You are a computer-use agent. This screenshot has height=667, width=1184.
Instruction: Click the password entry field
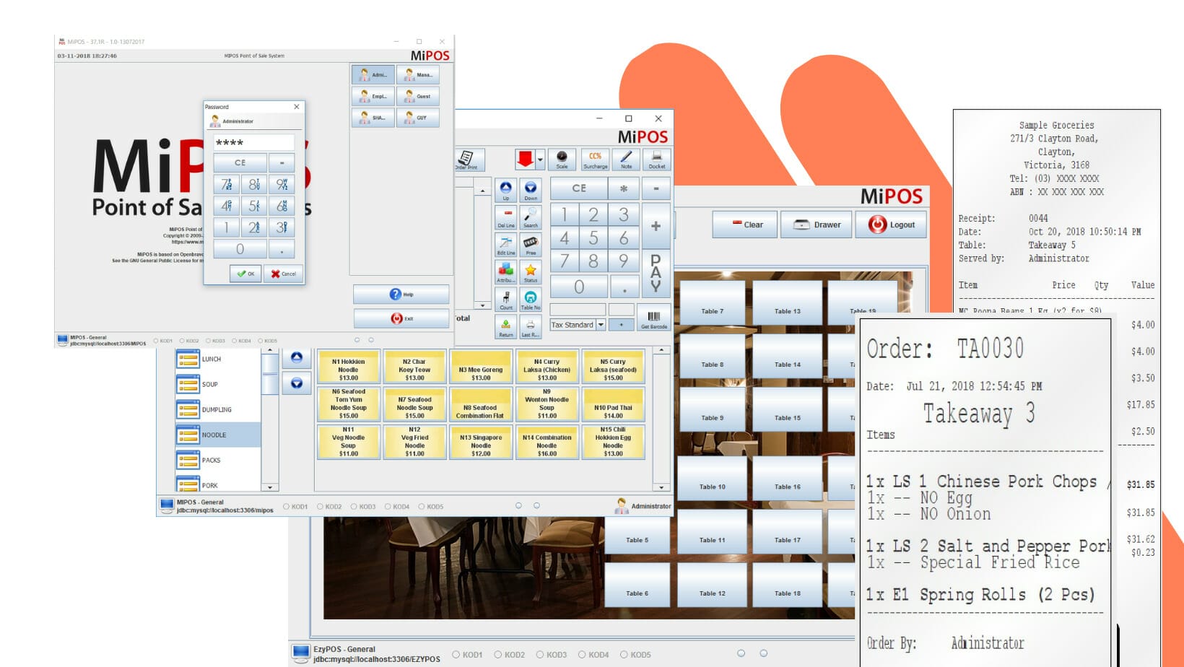[x=253, y=142]
